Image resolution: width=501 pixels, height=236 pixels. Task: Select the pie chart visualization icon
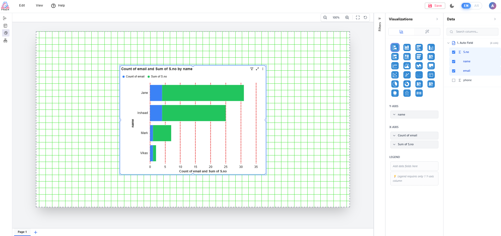click(395, 84)
